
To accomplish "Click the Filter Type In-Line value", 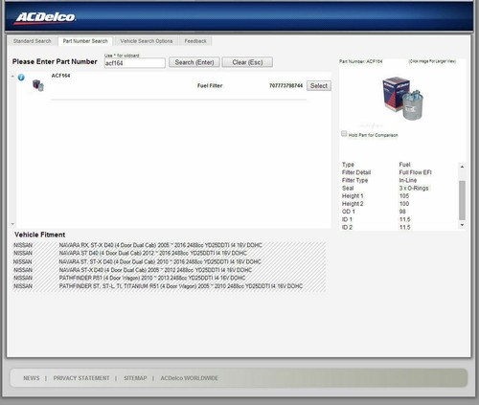I will pos(408,180).
